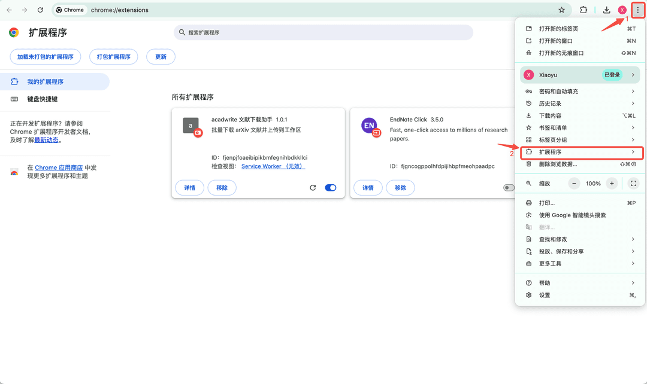
Task: Select 下载内容 menu item
Action: pos(580,116)
